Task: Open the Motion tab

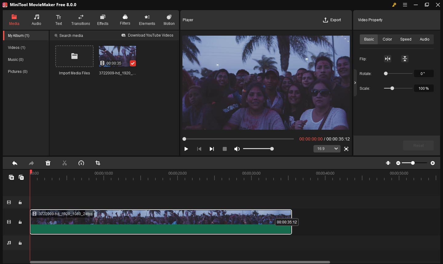Action: coord(169,20)
